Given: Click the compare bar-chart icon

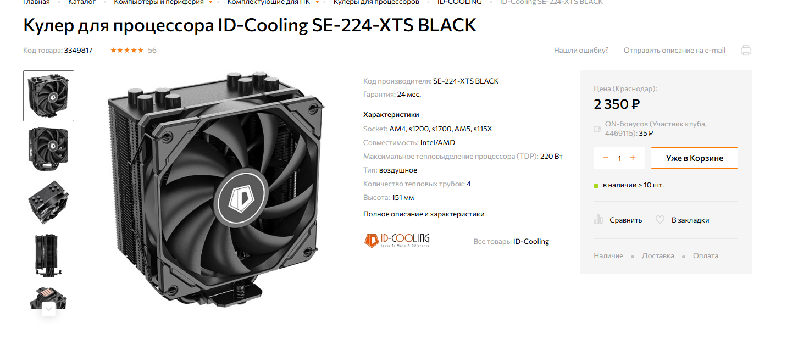Looking at the screenshot, I should [x=598, y=220].
